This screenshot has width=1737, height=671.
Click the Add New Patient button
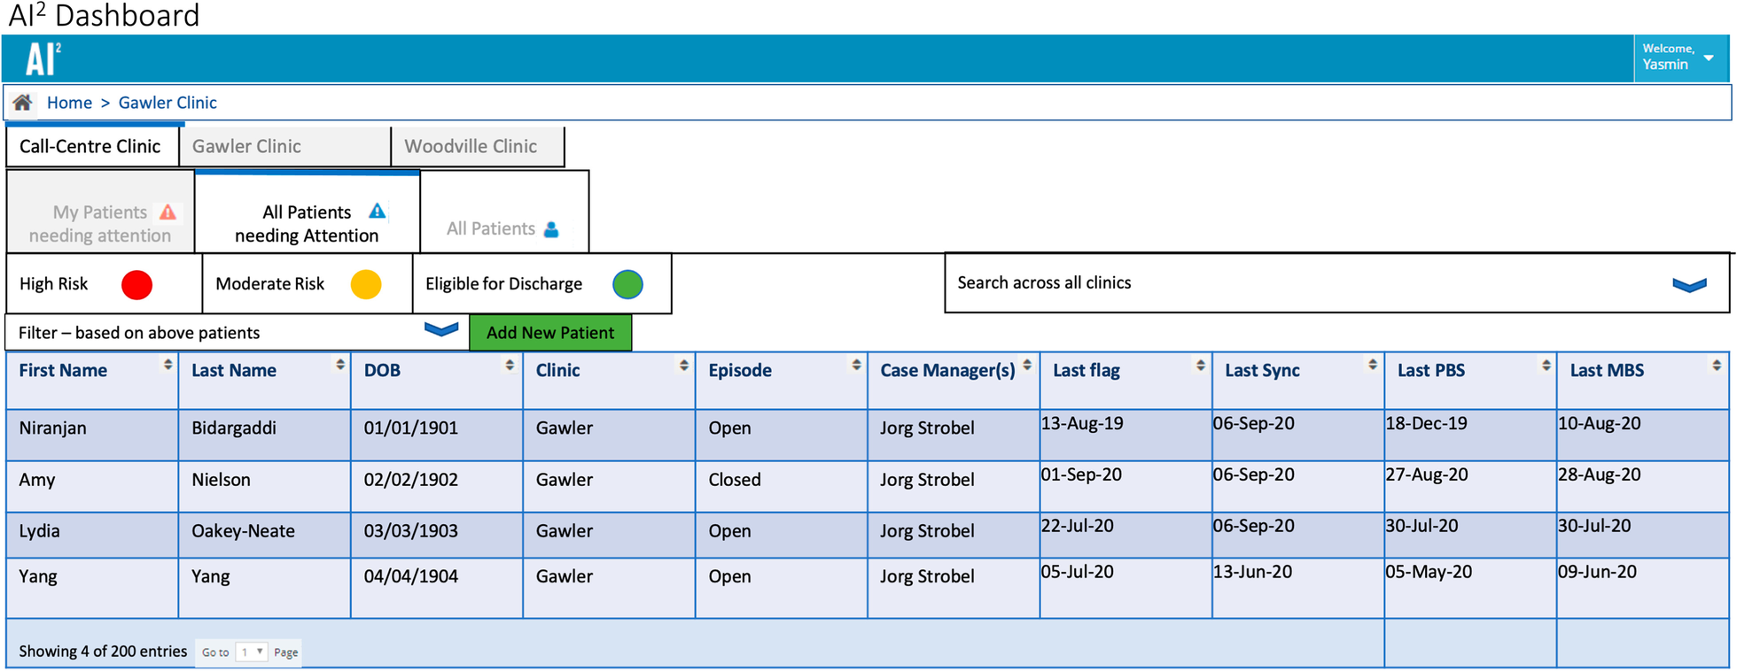click(x=550, y=333)
